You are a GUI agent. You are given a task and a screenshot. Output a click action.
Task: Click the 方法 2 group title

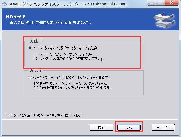(x=36, y=70)
